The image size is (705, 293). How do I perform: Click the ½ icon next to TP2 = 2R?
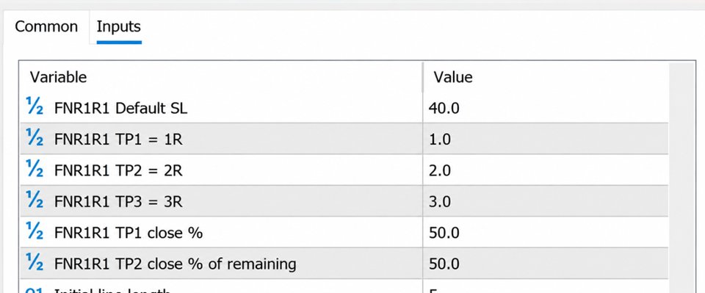click(35, 169)
